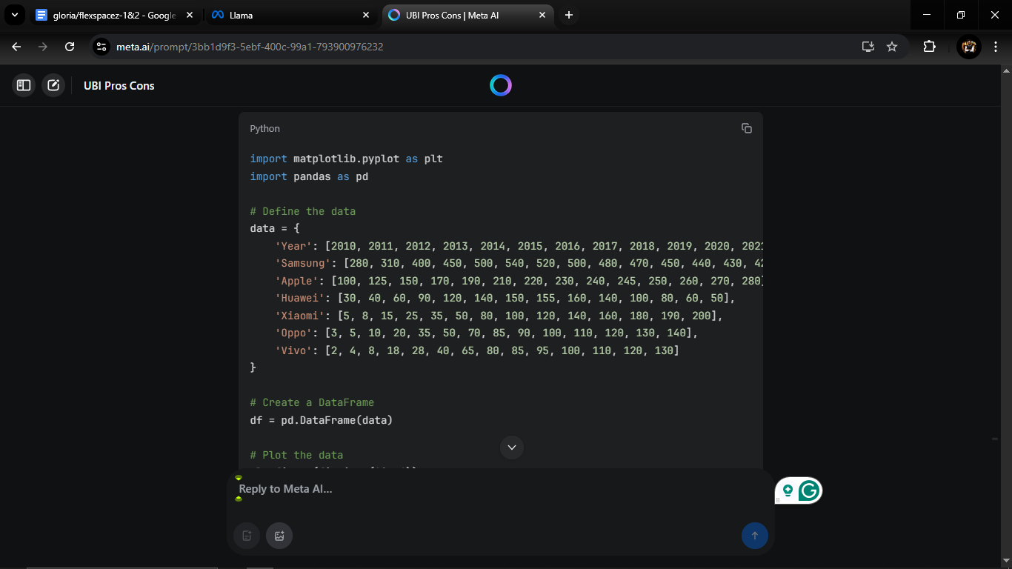Go forward in browser history
1012x569 pixels.
(x=43, y=47)
